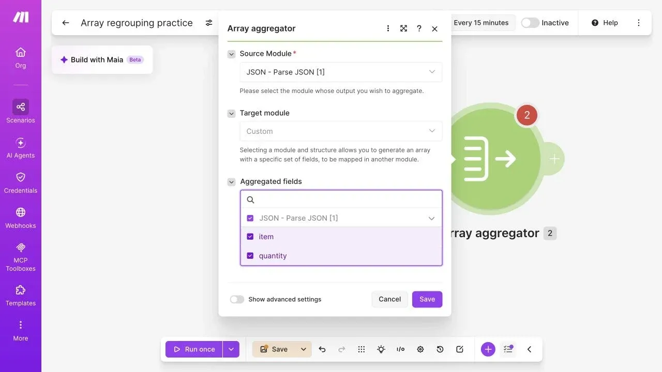Go back with the arrow beside scenario name

(65, 23)
